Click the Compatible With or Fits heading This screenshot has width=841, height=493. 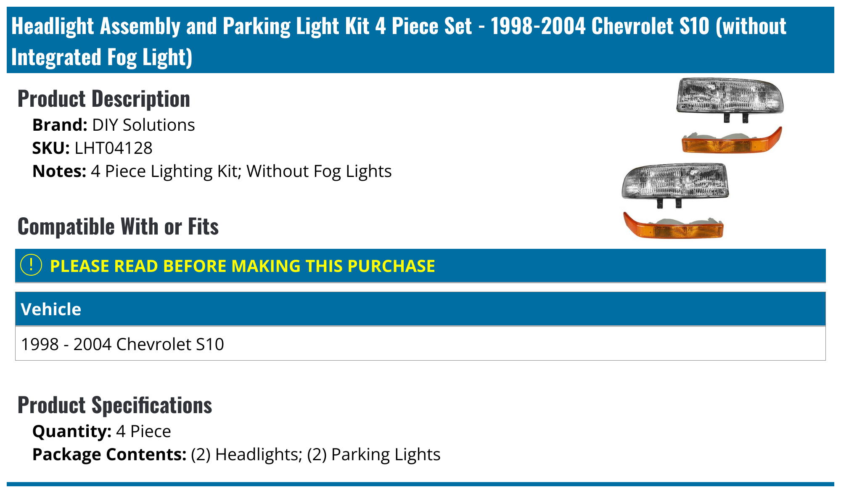[118, 227]
